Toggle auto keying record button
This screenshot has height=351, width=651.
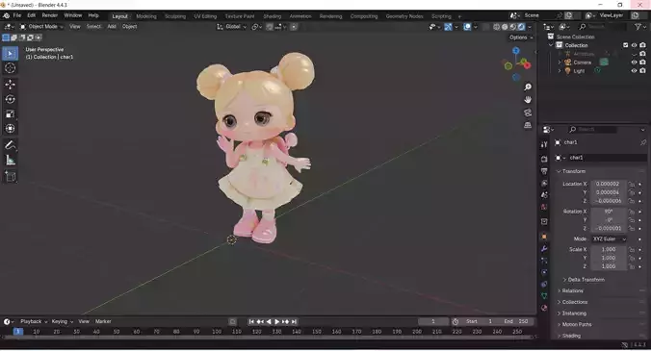233,321
